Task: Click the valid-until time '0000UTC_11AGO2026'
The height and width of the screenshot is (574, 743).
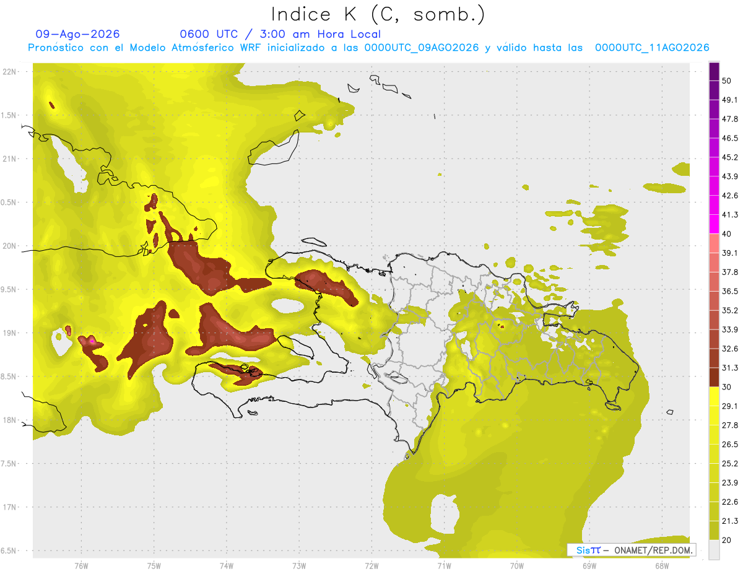Action: (x=652, y=48)
